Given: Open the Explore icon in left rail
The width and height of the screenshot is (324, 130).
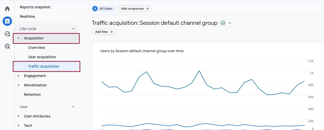Looking at the screenshot, I should point(7,34).
